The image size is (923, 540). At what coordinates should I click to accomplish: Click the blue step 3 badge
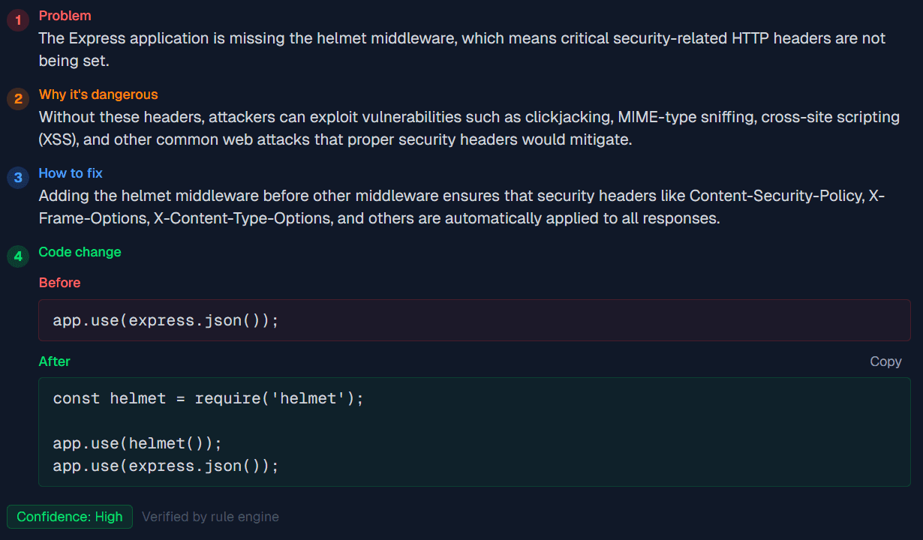17,178
